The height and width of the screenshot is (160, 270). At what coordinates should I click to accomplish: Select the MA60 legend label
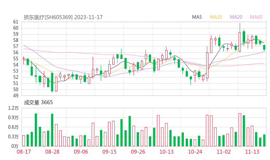[256, 17]
